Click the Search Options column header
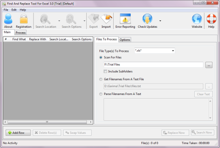The width and height of the screenshot is (220, 148). coord(81,39)
